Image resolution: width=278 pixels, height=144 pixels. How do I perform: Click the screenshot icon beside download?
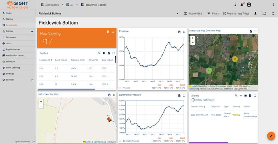pyautogui.click(x=264, y=13)
